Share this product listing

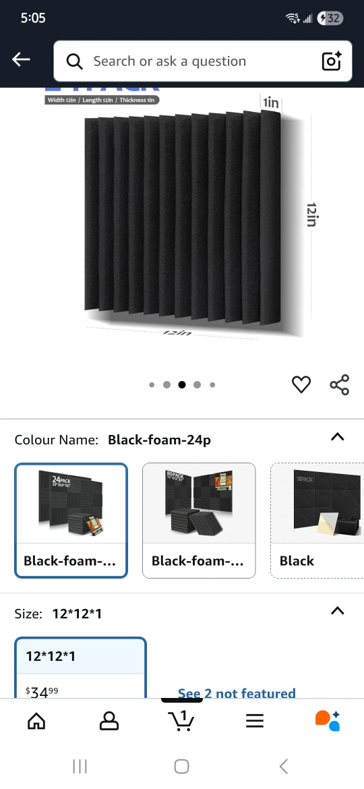(x=339, y=385)
